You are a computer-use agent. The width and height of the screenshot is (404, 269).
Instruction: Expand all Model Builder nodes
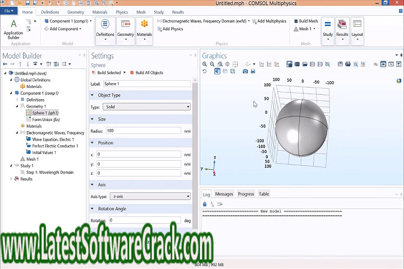[56, 64]
